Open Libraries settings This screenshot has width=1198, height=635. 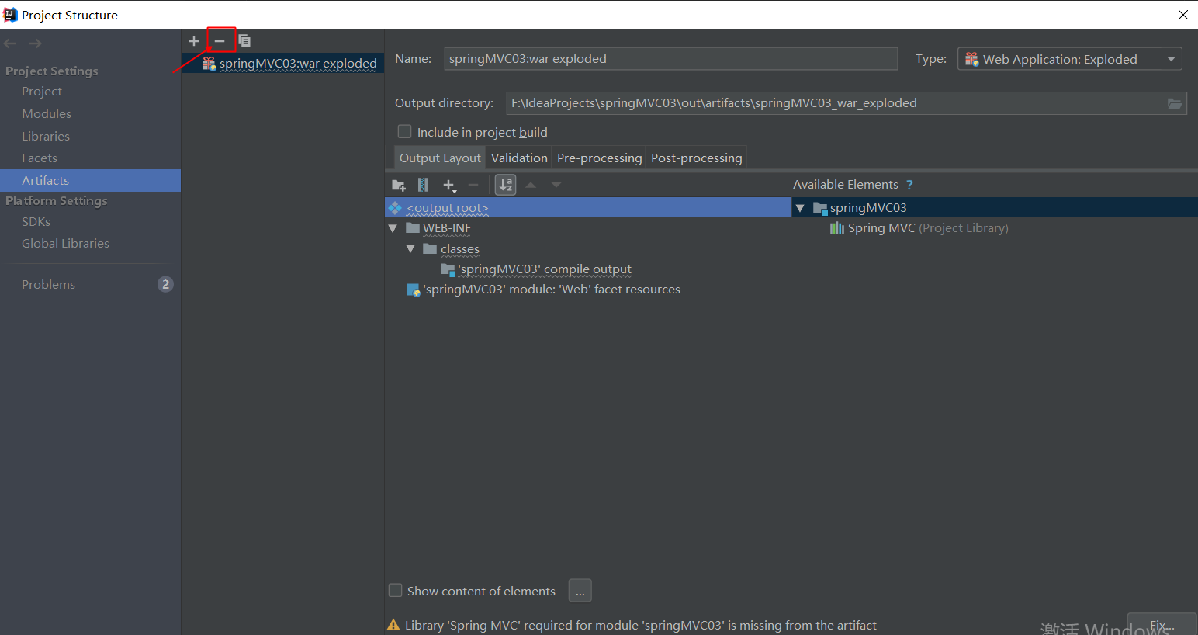[46, 137]
